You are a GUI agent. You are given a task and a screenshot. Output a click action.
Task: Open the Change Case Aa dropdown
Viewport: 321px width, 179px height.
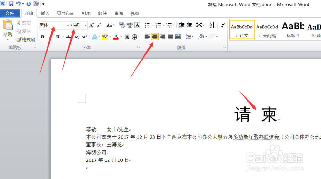[x=110, y=25]
